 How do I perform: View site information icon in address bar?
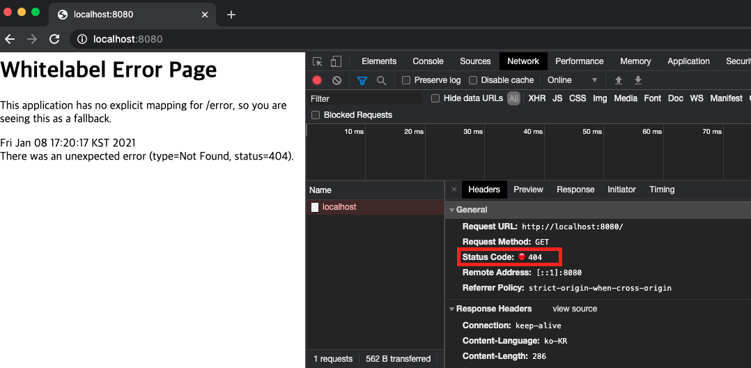tap(82, 39)
